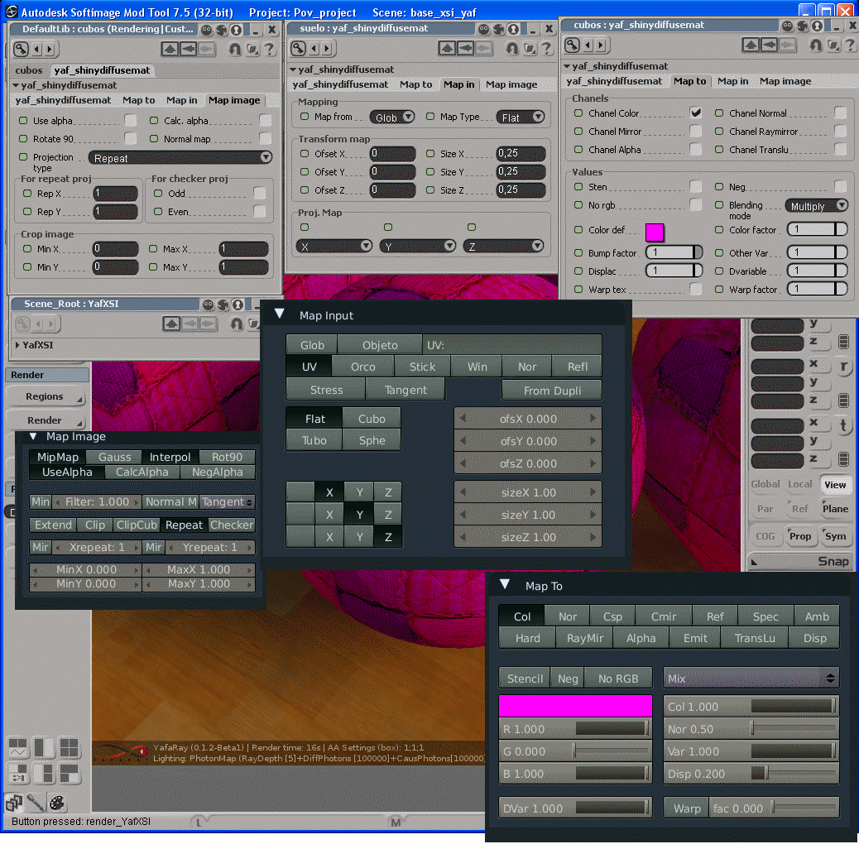Click the sizeX 1.00 number field
This screenshot has height=844, width=859.
click(x=528, y=492)
